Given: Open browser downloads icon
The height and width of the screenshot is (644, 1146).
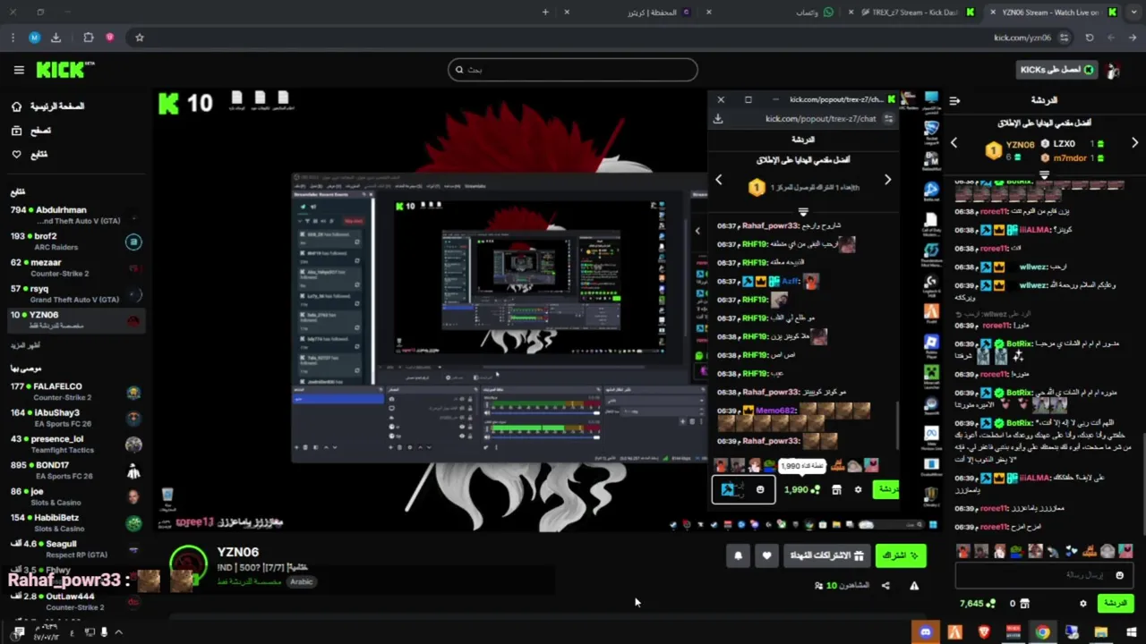Looking at the screenshot, I should 56,38.
